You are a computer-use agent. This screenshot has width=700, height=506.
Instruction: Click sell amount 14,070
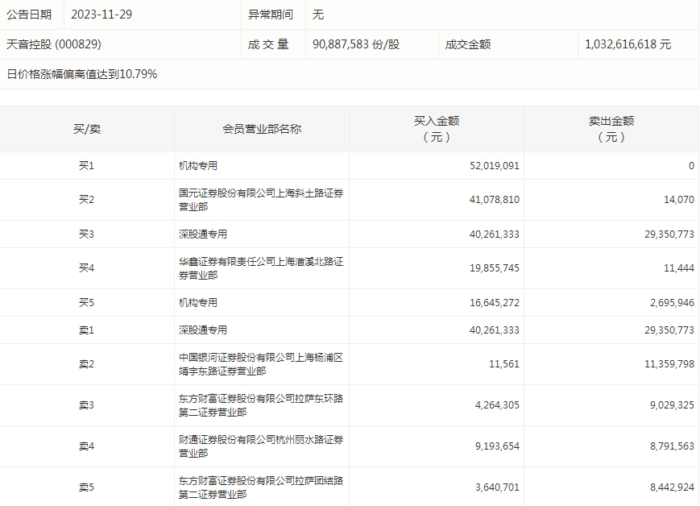(x=679, y=200)
